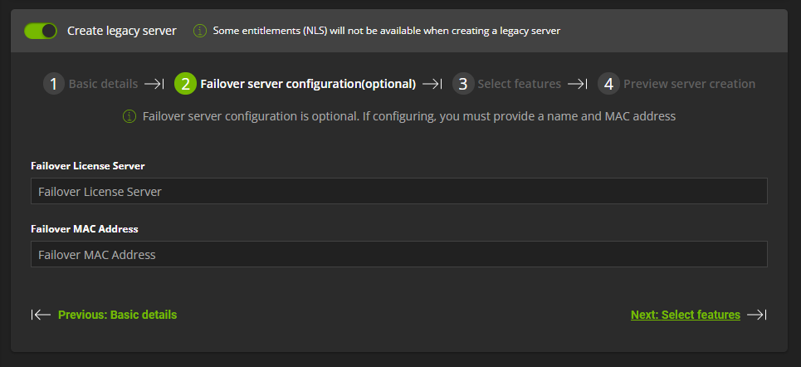Click the step 4 number circle
Image resolution: width=801 pixels, height=367 pixels.
click(x=608, y=84)
